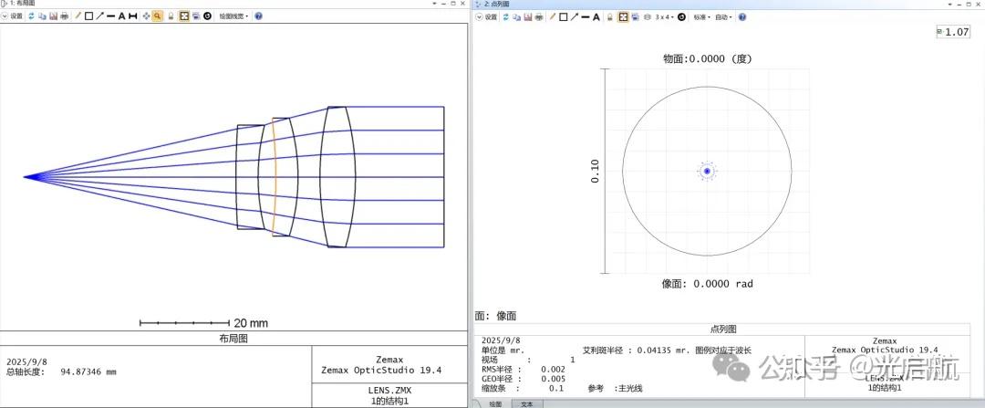
Task: Open 设置 in the layout window
Action: (16, 16)
